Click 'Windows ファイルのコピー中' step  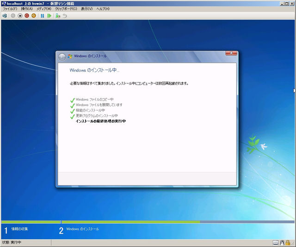(x=94, y=100)
